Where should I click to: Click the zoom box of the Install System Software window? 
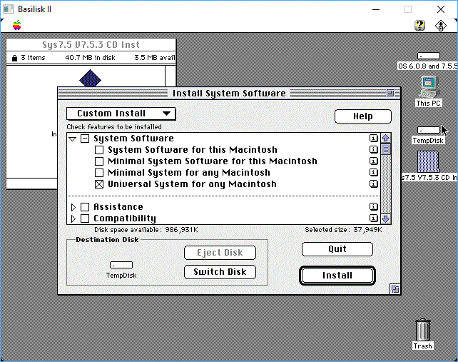point(390,94)
